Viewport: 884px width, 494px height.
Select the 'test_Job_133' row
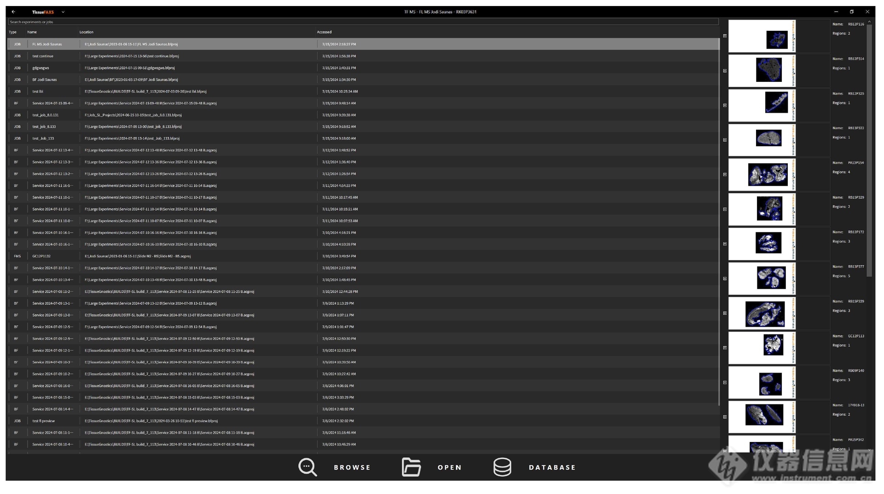click(x=363, y=138)
